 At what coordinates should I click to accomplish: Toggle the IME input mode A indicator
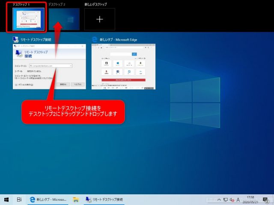pos(238,200)
